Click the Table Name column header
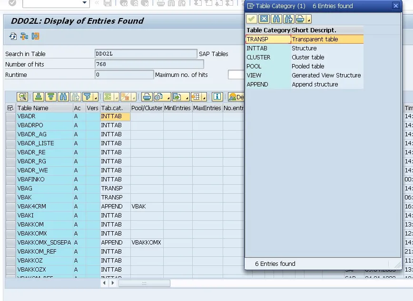413x301 pixels. [x=44, y=108]
